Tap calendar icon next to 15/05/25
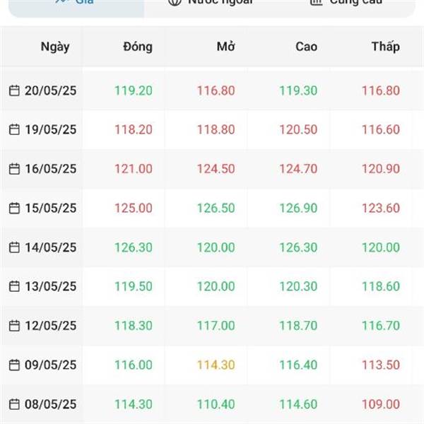This screenshot has width=424, height=424. pos(14,208)
